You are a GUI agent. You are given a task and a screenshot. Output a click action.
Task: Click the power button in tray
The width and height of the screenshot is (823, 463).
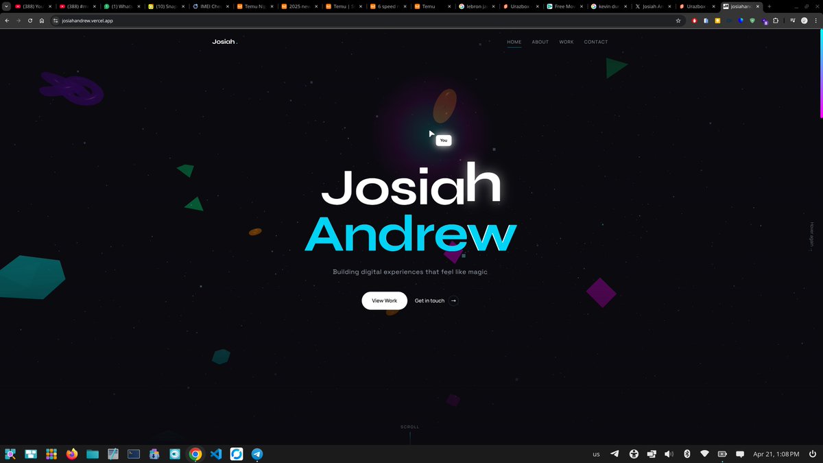point(814,453)
